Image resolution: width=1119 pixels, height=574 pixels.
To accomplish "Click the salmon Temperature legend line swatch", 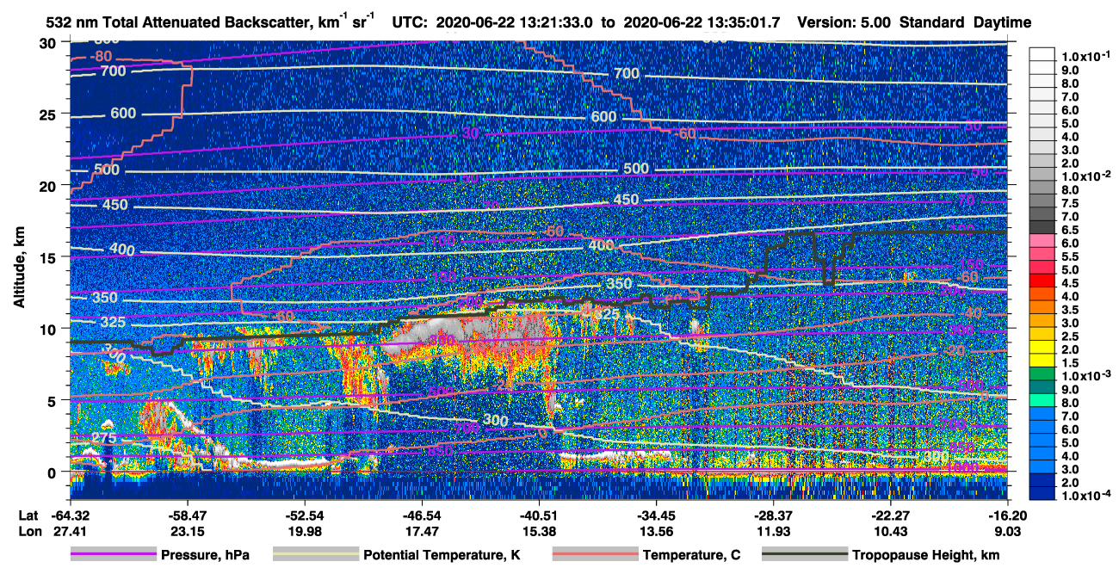I will click(595, 555).
